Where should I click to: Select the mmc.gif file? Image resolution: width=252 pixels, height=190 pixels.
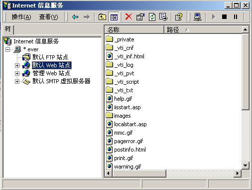pos(124,133)
